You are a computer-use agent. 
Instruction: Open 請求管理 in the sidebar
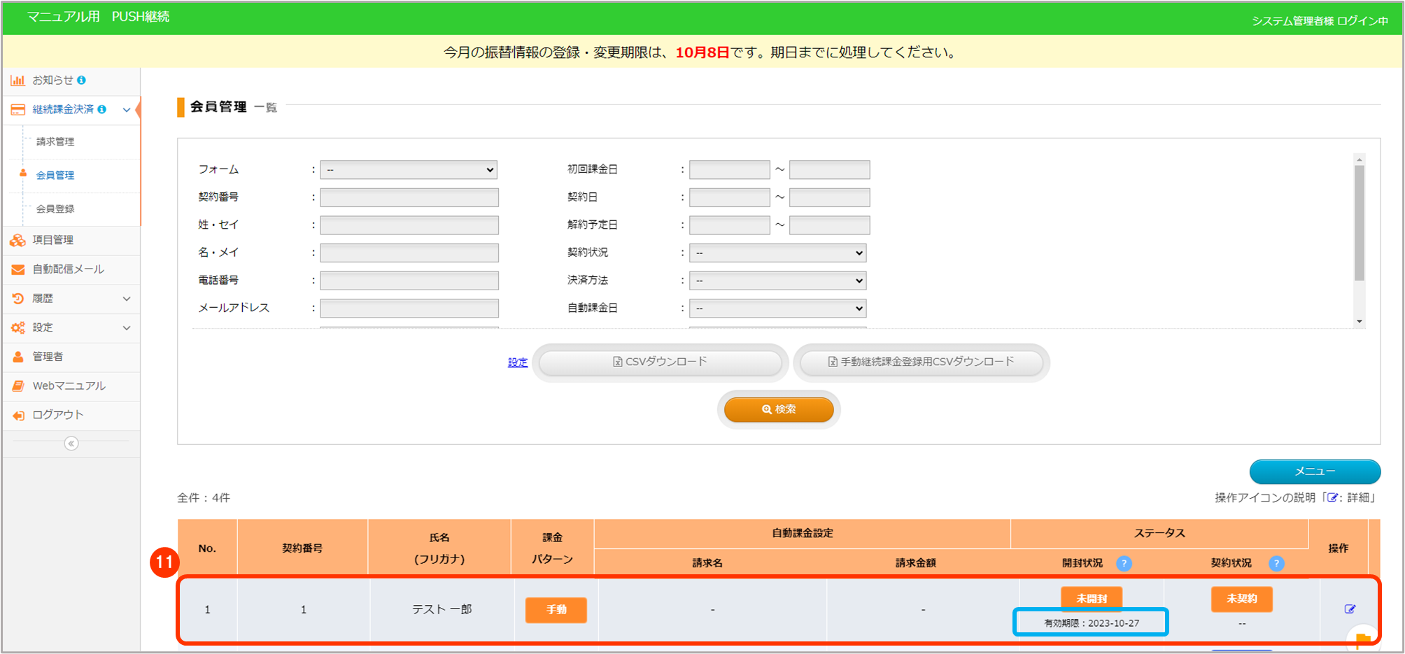click(55, 142)
